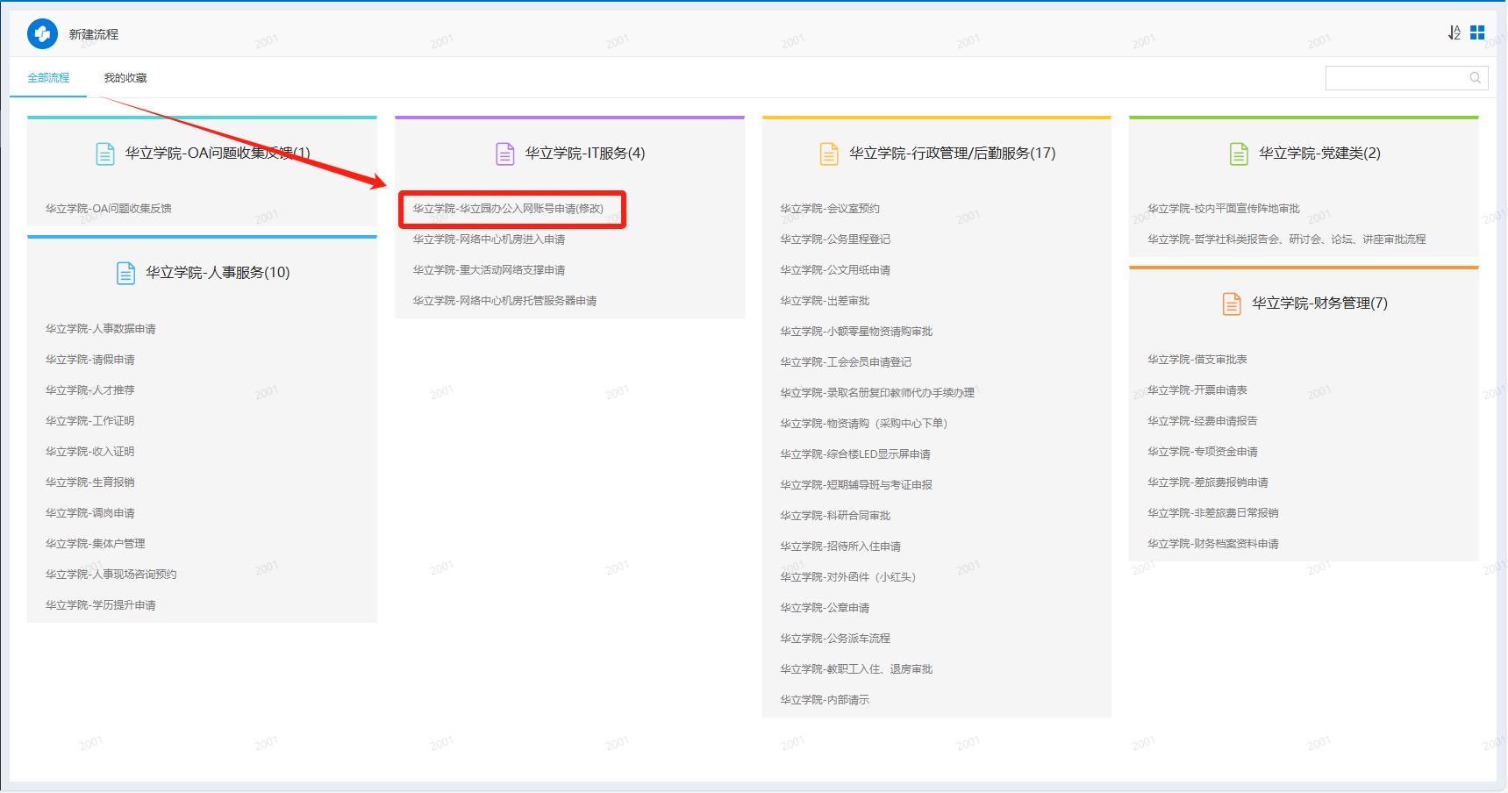Open 华立学院-差旅费报销申请 link
This screenshot has height=793, width=1508.
pyautogui.click(x=1207, y=482)
